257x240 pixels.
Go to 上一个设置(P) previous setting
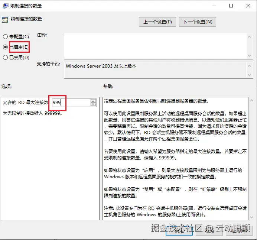pyautogui.click(x=157, y=22)
